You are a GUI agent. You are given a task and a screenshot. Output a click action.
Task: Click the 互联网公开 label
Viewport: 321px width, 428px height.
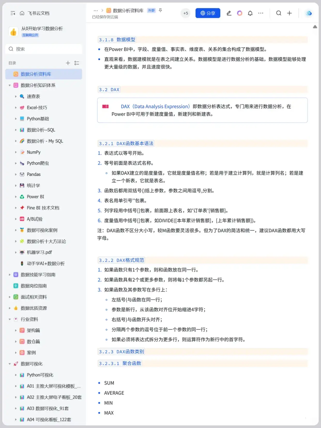click(30, 35)
